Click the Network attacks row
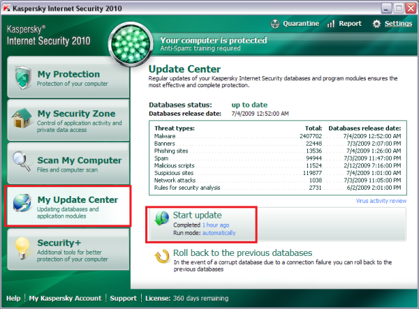This screenshot has width=419, height=309. [x=277, y=180]
